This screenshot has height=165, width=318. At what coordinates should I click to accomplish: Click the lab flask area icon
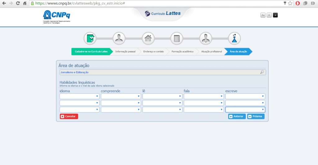click(x=234, y=39)
